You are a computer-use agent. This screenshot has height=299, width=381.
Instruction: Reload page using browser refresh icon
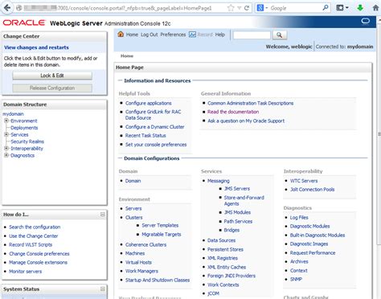point(247,8)
